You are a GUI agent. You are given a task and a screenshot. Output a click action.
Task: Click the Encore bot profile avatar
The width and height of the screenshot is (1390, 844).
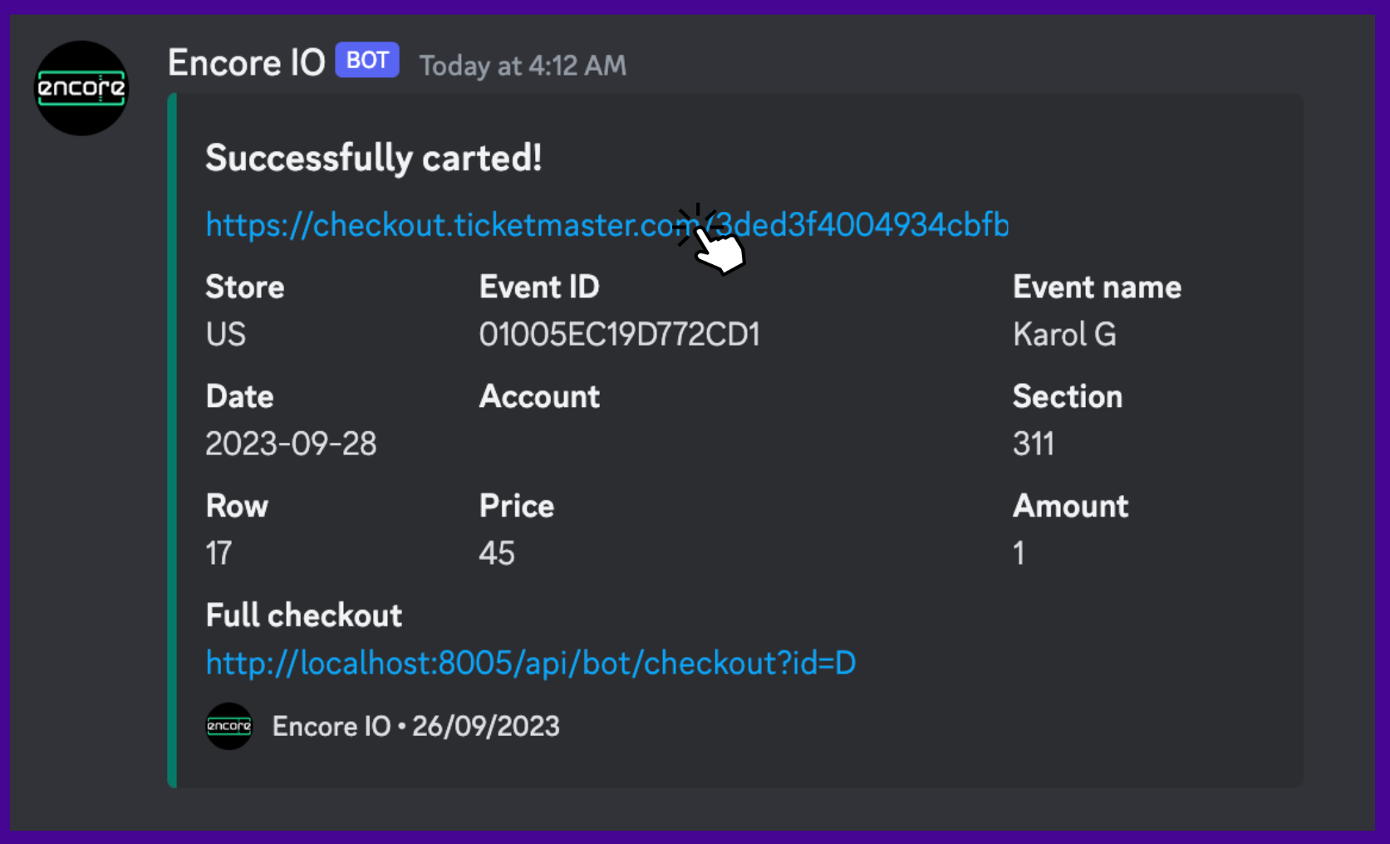[81, 88]
